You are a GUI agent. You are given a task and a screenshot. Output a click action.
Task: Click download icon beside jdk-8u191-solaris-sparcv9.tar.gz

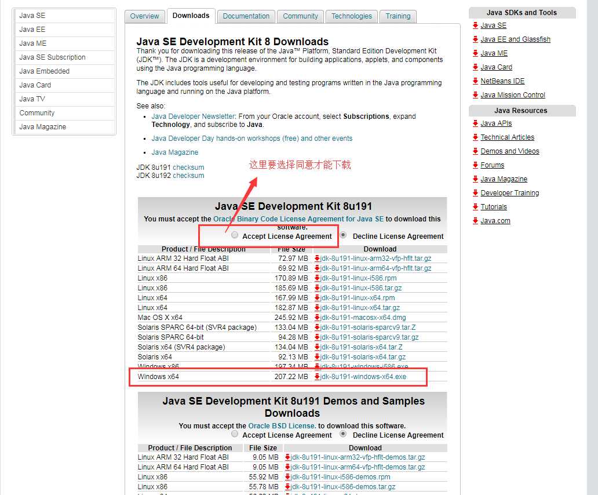click(x=317, y=337)
